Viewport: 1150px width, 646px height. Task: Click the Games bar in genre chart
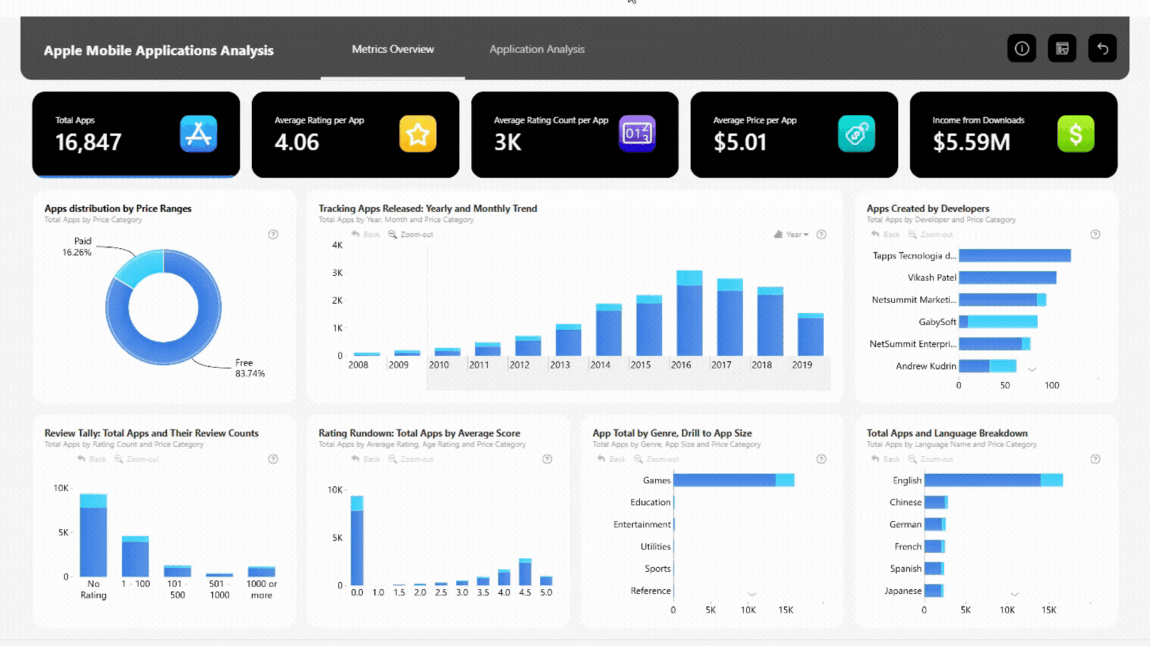point(725,480)
